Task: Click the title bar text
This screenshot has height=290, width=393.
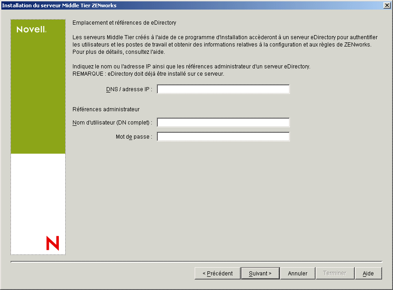Action: tap(59, 5)
